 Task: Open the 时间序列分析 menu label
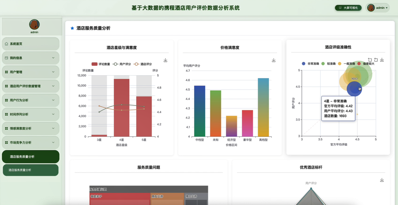pos(19,114)
